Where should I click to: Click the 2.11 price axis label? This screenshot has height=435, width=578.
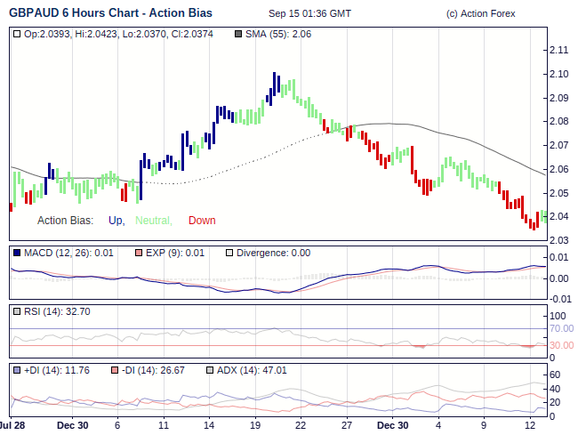[x=558, y=49]
